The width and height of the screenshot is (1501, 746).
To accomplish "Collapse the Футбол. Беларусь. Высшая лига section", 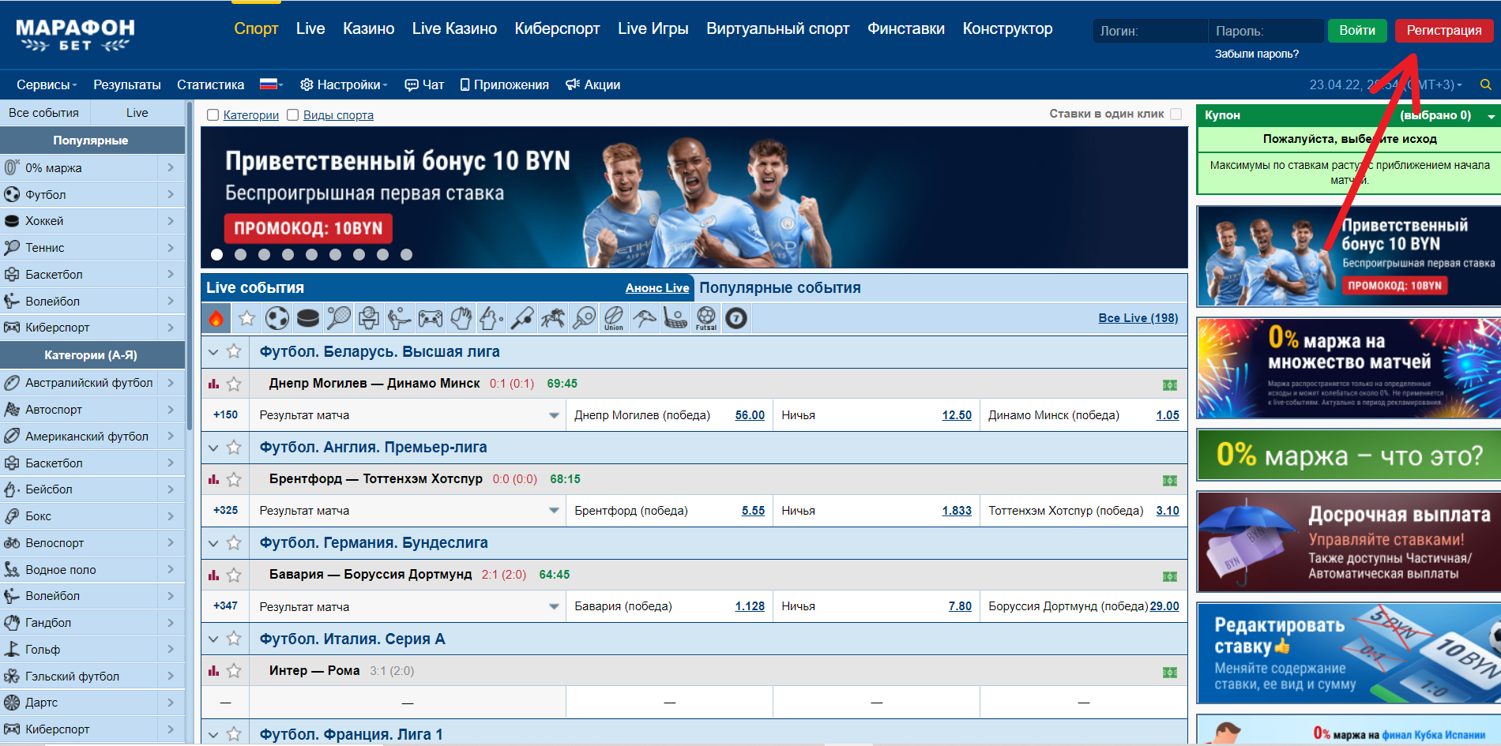I will click(213, 352).
